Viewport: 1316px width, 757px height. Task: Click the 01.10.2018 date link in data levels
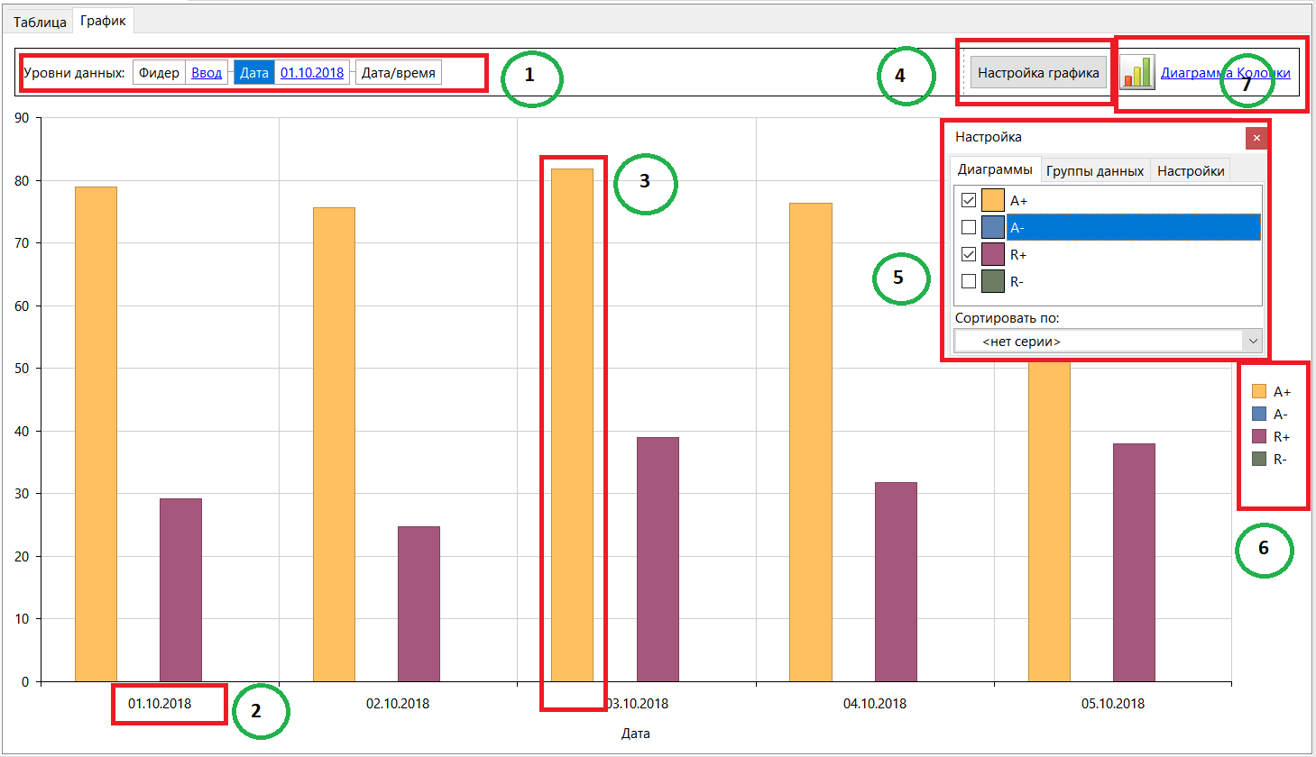[311, 72]
